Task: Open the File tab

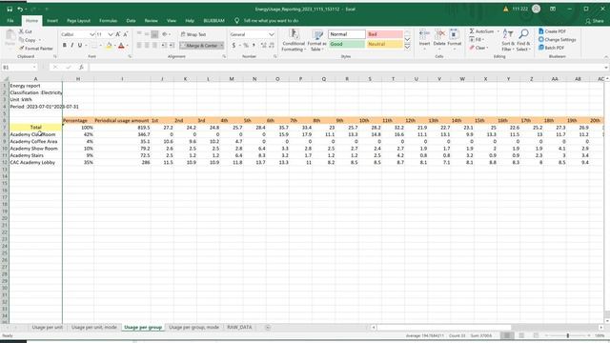Action: pos(10,21)
